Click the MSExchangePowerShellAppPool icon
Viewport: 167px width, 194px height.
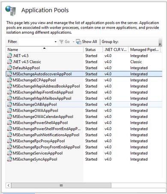point(9,123)
